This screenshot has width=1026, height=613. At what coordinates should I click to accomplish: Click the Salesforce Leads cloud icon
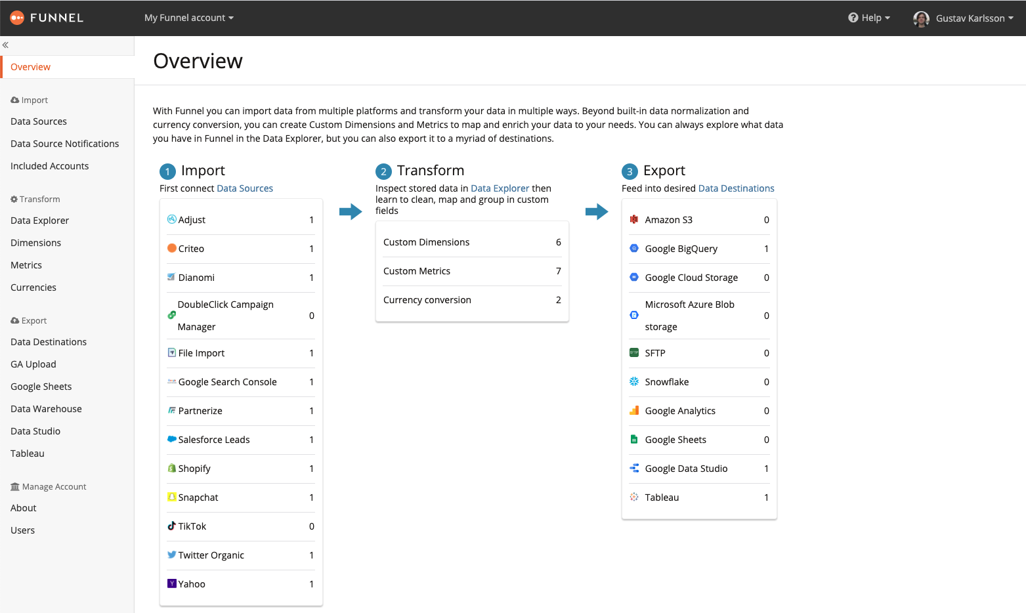[x=172, y=439]
